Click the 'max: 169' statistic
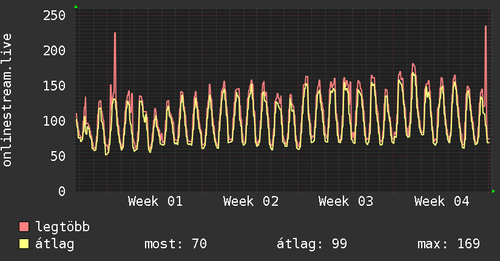This screenshot has width=500, height=261. click(448, 244)
